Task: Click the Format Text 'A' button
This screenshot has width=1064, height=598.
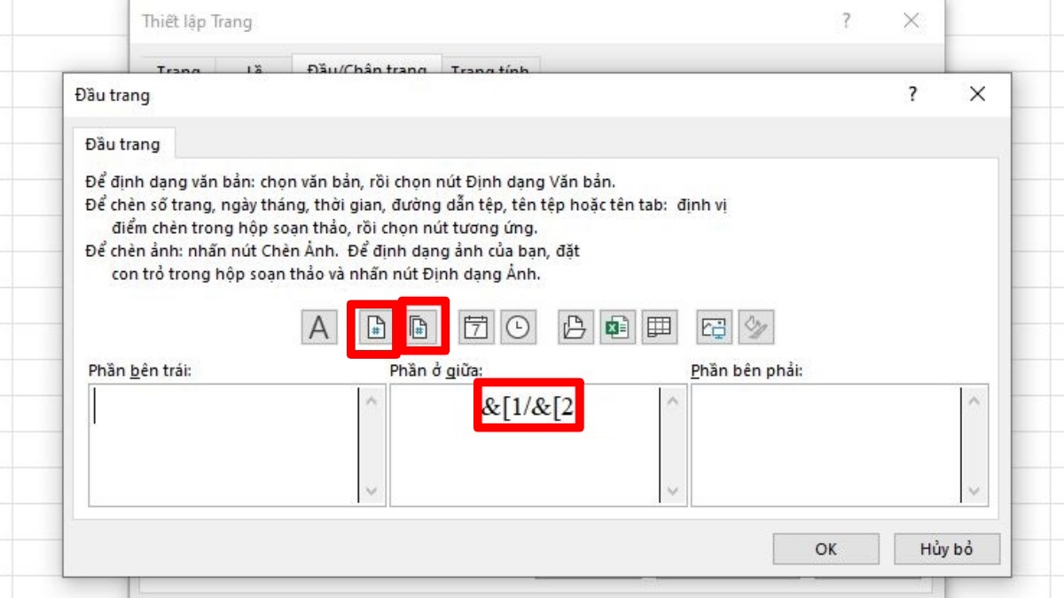Action: [x=318, y=327]
